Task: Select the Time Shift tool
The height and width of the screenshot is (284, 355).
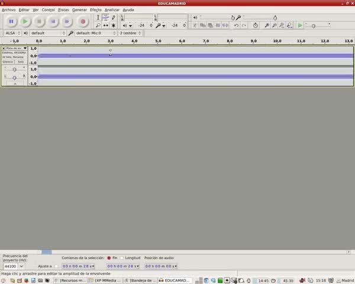Action: coord(105,25)
